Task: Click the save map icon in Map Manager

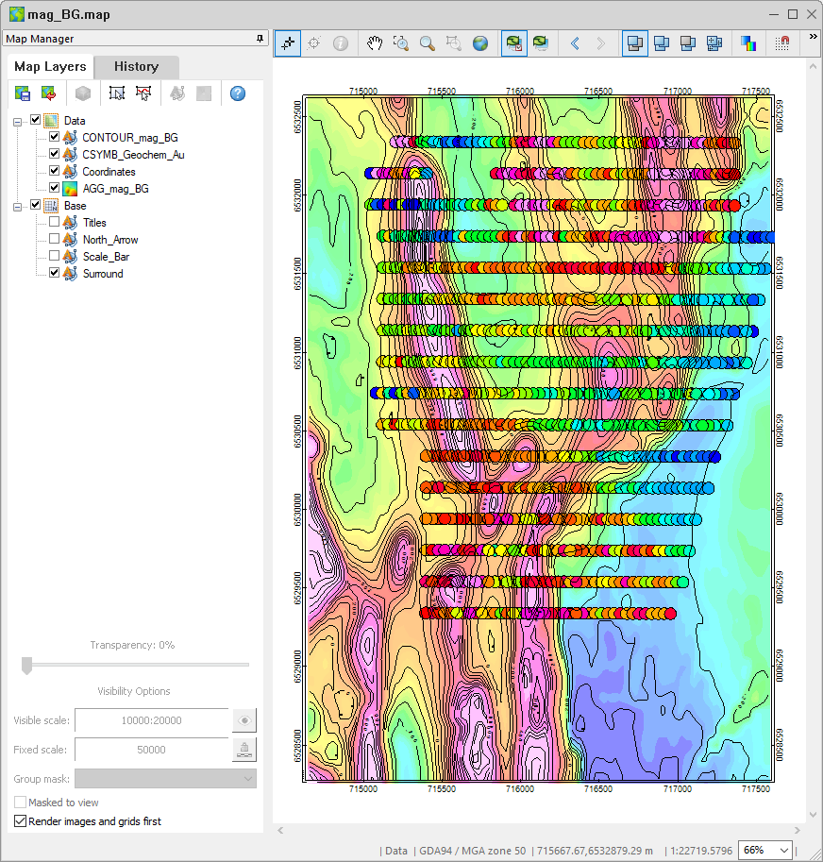Action: [x=22, y=93]
